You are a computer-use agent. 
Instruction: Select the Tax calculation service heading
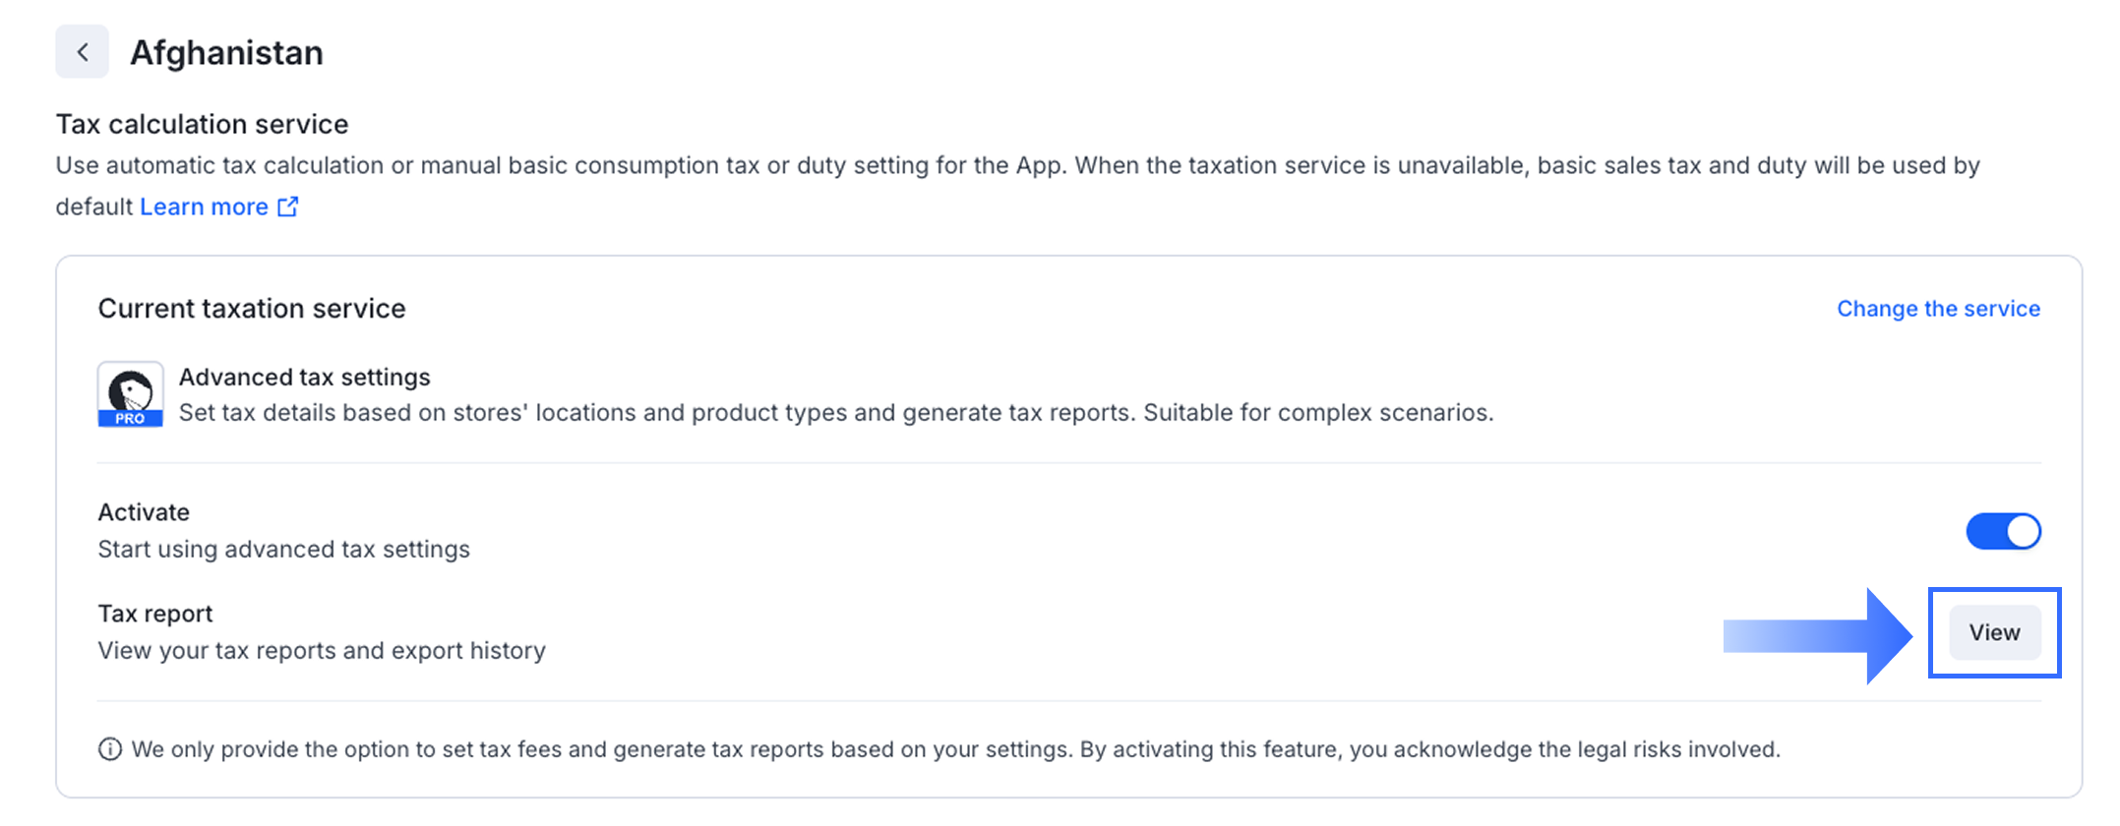click(202, 125)
